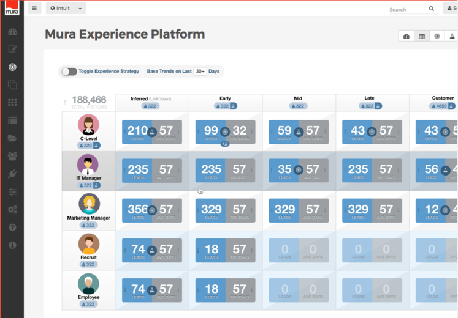Click the Late stage 322 badge
Viewport: 458px width, 318px height.
pyautogui.click(x=370, y=106)
